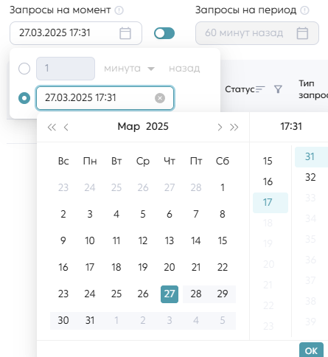Choose hour 16 in the time column

268,181
